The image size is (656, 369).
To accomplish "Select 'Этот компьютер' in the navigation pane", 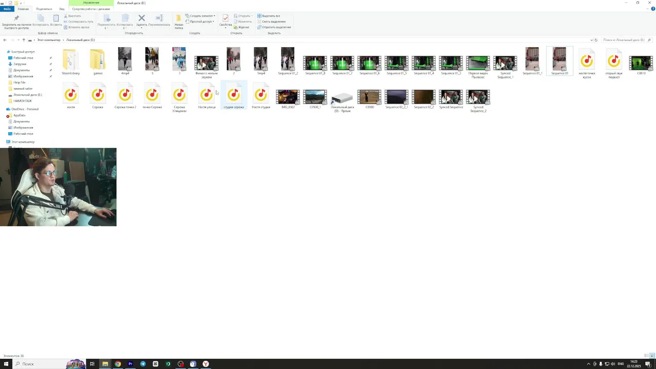I will pos(23,142).
